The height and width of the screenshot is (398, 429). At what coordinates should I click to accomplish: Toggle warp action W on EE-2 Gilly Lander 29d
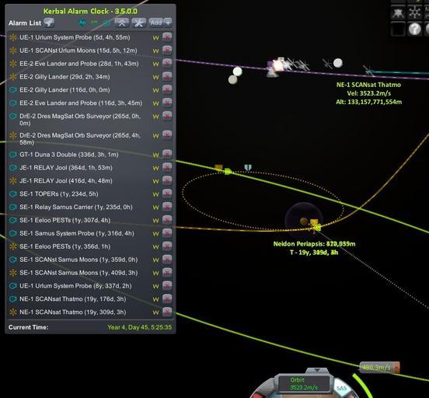[155, 78]
